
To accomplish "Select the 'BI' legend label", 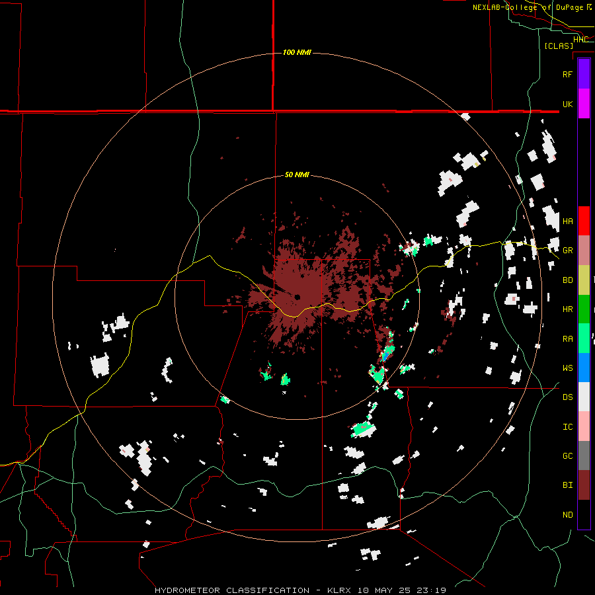I will (568, 485).
